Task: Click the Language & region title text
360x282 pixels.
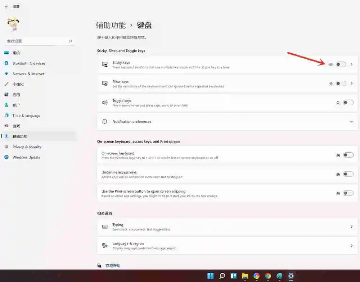Action: pos(128,244)
